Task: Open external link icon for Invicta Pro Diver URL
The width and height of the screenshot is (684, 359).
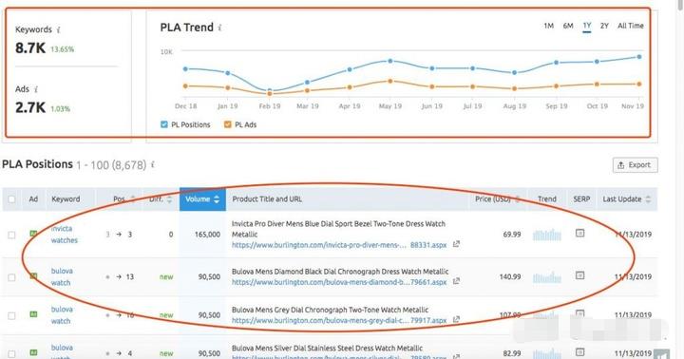Action: click(x=456, y=244)
